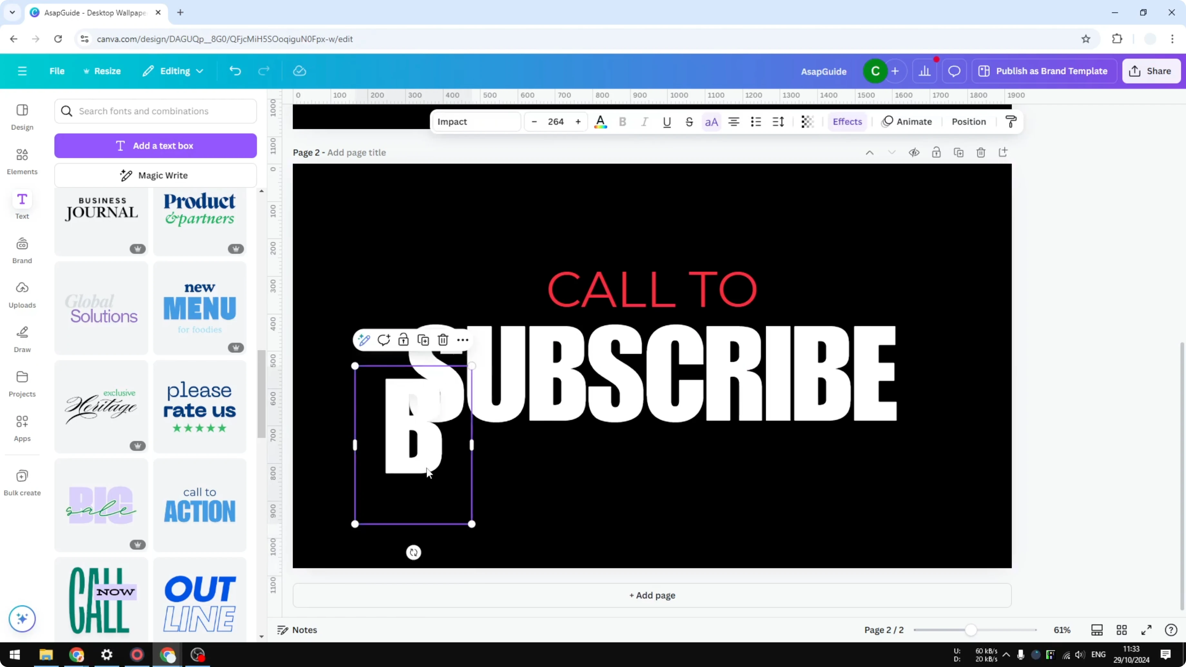Delete selected text box via trash icon
1186x667 pixels.
(x=442, y=340)
